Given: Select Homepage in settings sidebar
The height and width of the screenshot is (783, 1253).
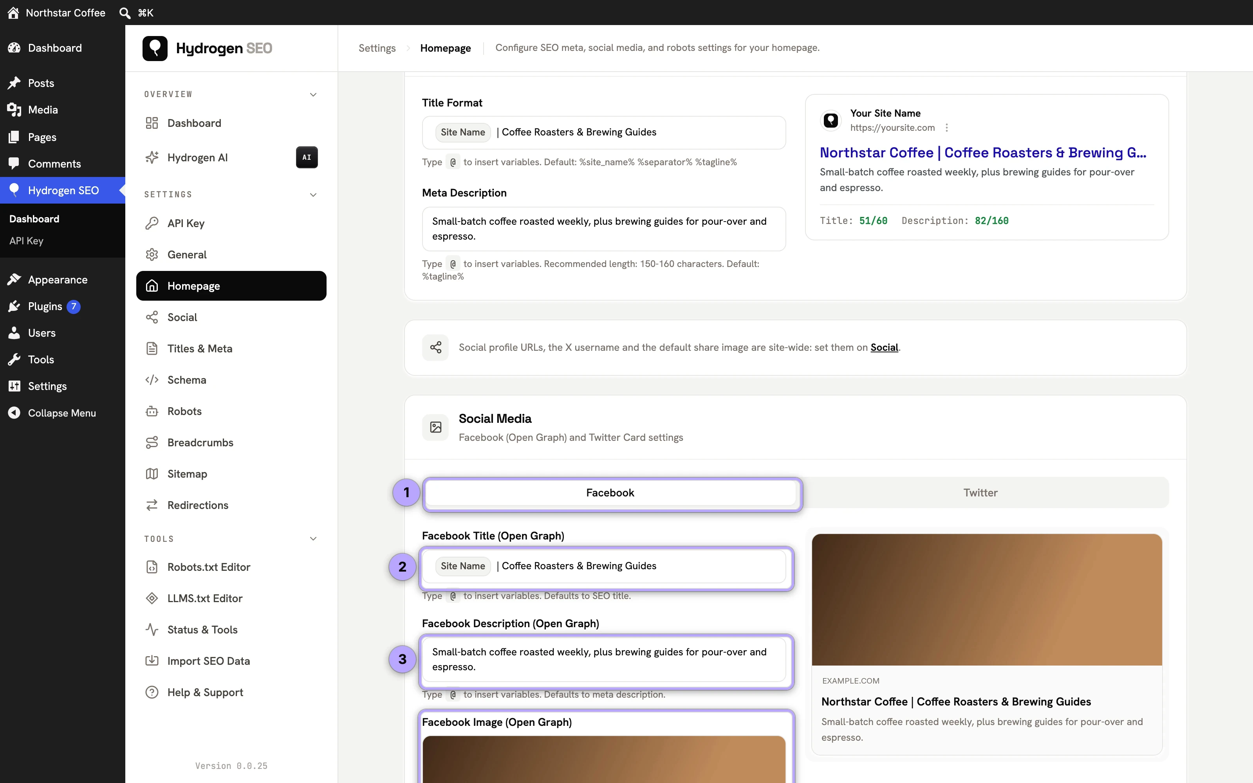Looking at the screenshot, I should tap(231, 286).
